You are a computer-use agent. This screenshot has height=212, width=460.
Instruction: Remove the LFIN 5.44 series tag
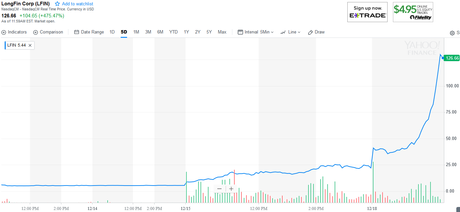click(30, 45)
